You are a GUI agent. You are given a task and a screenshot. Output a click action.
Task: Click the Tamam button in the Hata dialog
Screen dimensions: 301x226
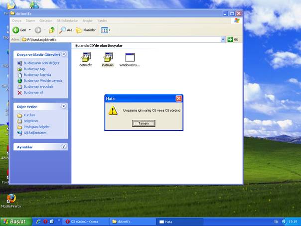(x=144, y=123)
